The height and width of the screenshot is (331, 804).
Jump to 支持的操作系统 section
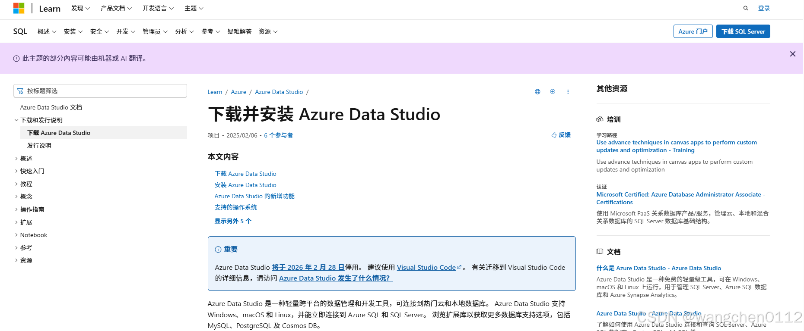(236, 207)
